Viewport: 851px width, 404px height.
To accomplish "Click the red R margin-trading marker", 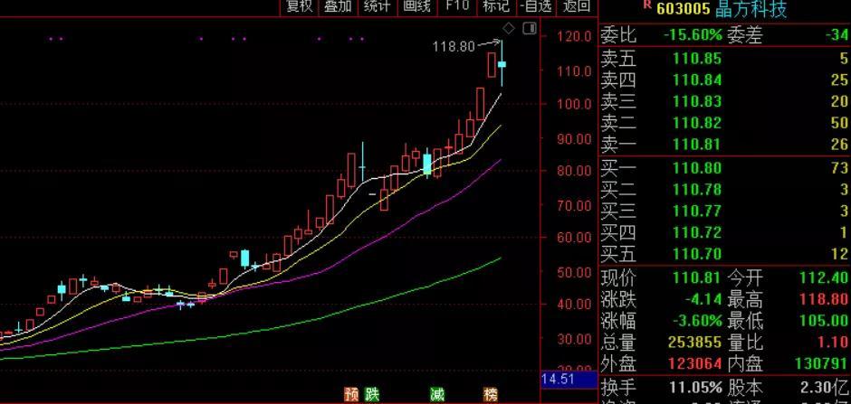I will (646, 5).
